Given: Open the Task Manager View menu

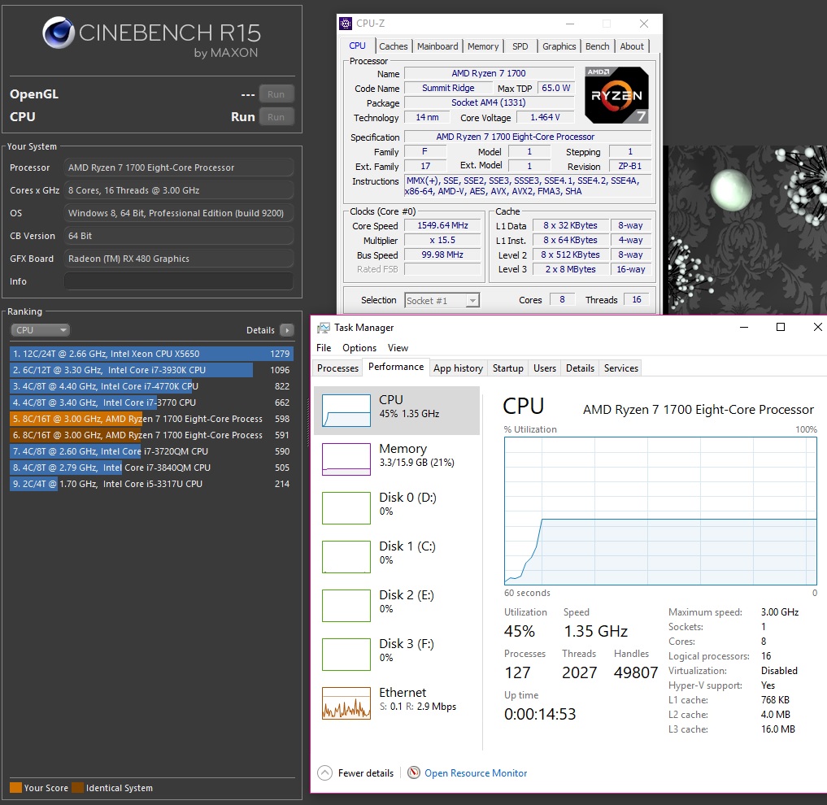Looking at the screenshot, I should point(398,348).
